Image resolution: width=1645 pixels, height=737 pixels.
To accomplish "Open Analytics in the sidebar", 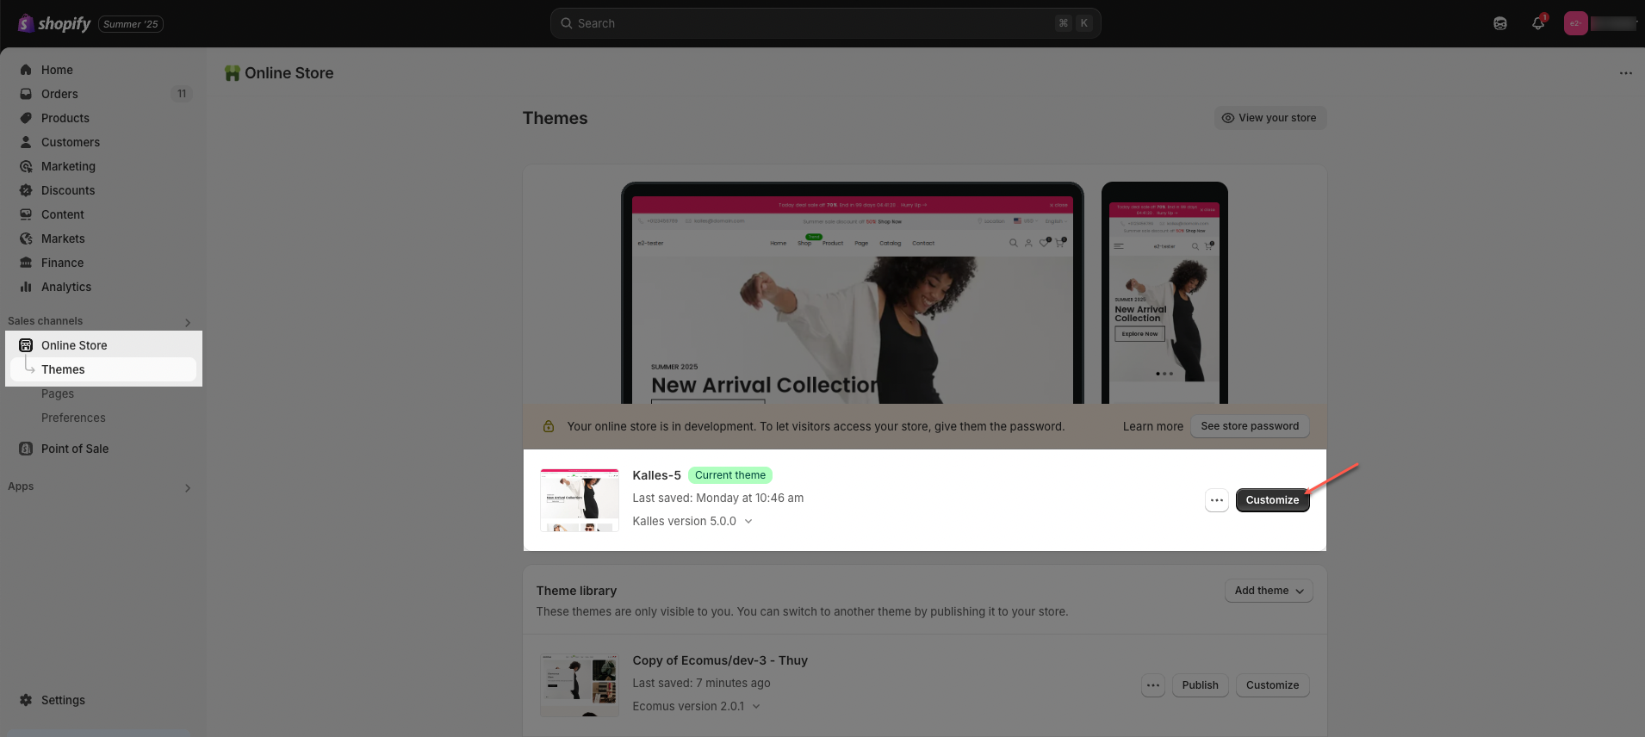I will click(x=103, y=287).
